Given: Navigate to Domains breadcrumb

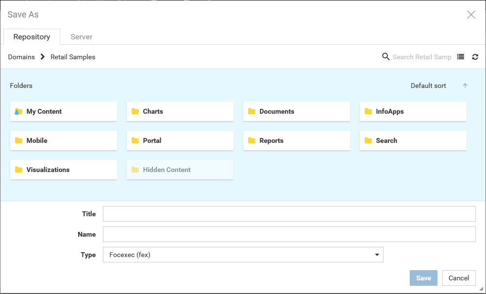Looking at the screenshot, I should click(21, 57).
